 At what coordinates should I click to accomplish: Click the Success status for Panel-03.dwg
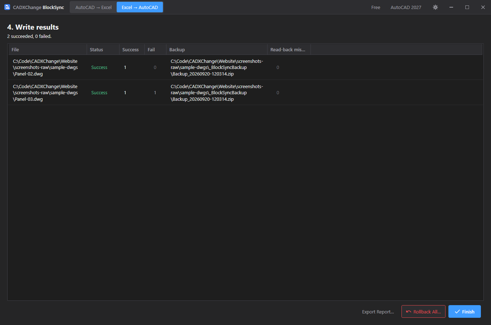(x=99, y=93)
